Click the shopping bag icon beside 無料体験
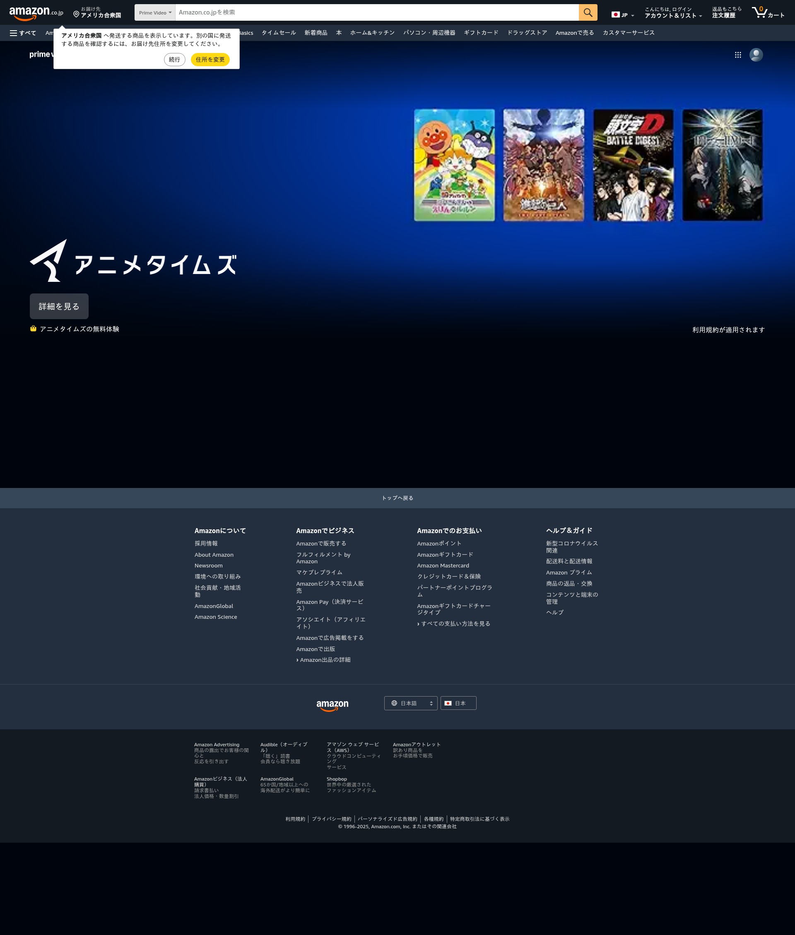Viewport: 795px width, 935px height. pos(34,329)
